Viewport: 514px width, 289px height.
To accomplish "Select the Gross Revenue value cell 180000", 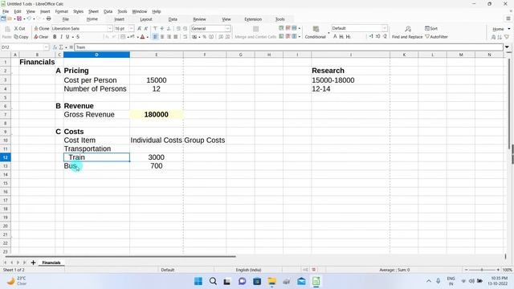I will click(157, 114).
